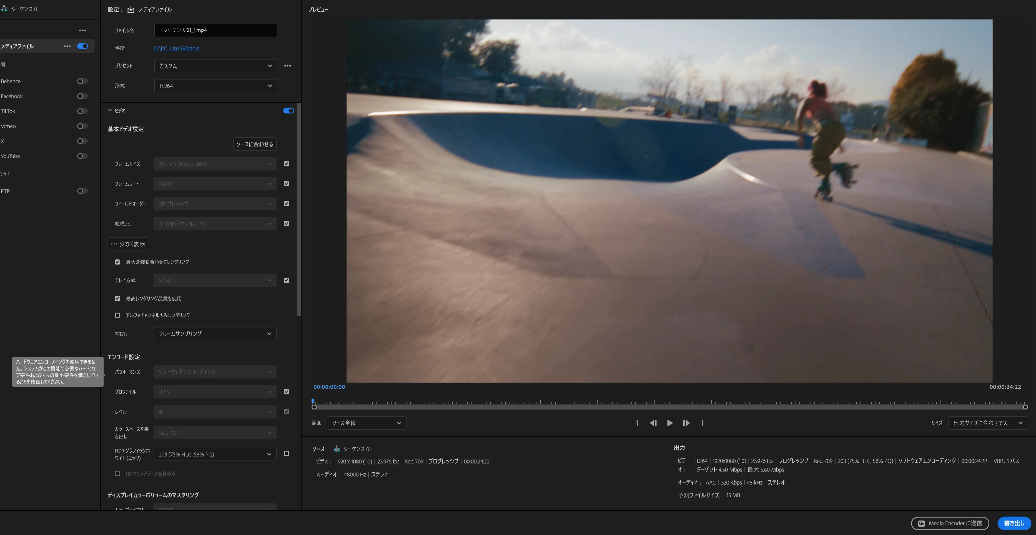Viewport: 1036px width, 535px height.
Task: Enable the YouTube publish toggle
Action: coord(82,156)
